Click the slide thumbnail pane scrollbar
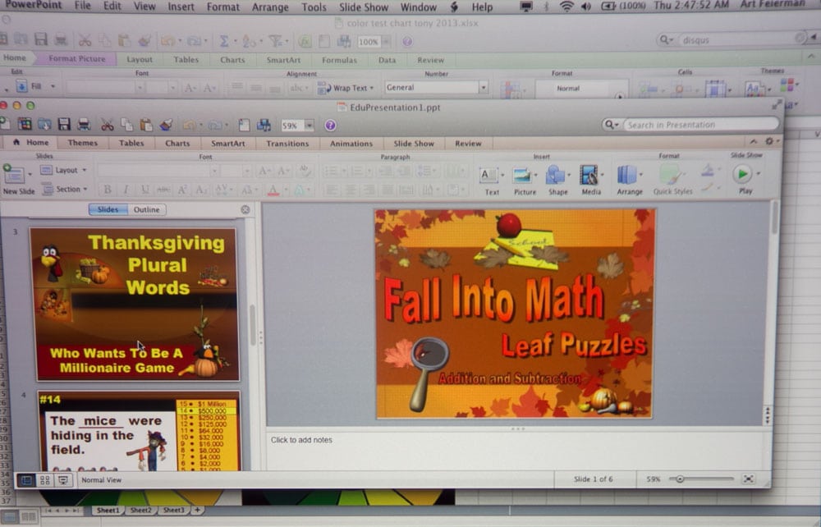821x527 pixels. (x=252, y=325)
